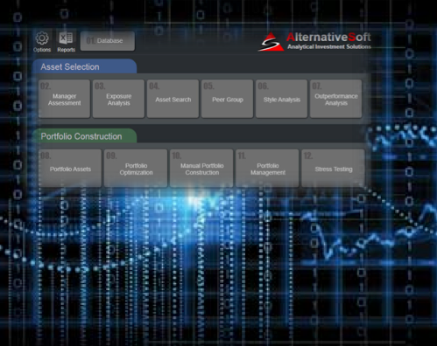
Task: Open Exposure Analysis module 03
Action: click(118, 99)
